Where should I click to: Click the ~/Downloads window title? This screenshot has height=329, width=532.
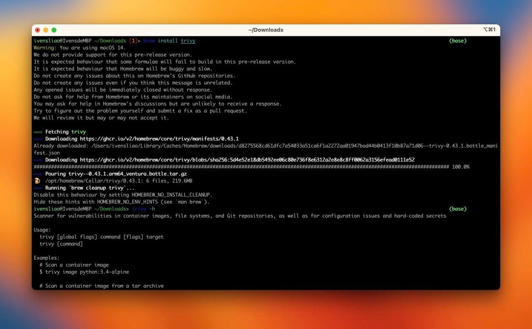pos(266,30)
